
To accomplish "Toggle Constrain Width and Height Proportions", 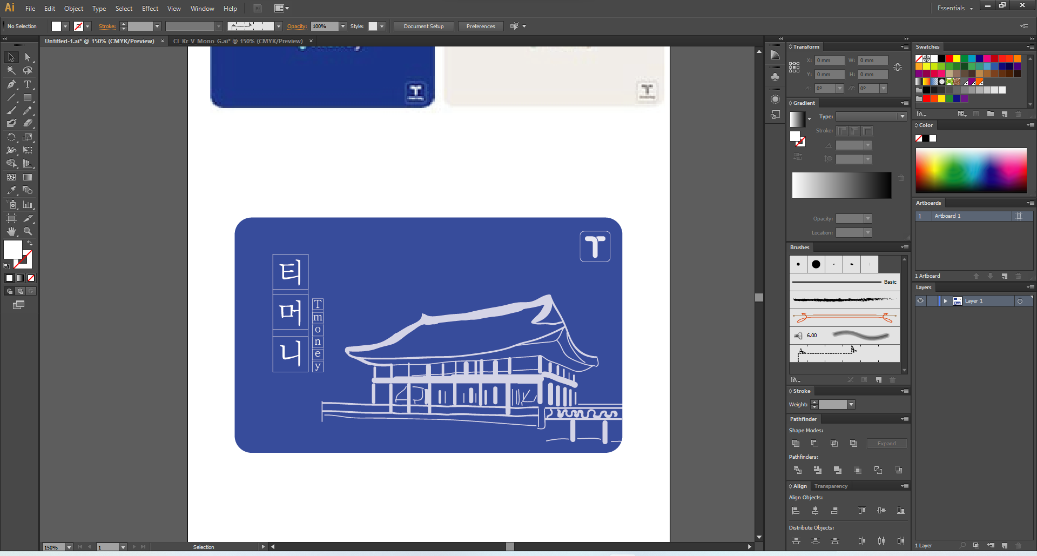I will tap(898, 68).
